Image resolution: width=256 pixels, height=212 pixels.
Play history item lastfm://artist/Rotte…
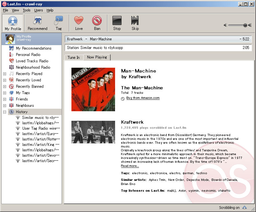click(38, 139)
